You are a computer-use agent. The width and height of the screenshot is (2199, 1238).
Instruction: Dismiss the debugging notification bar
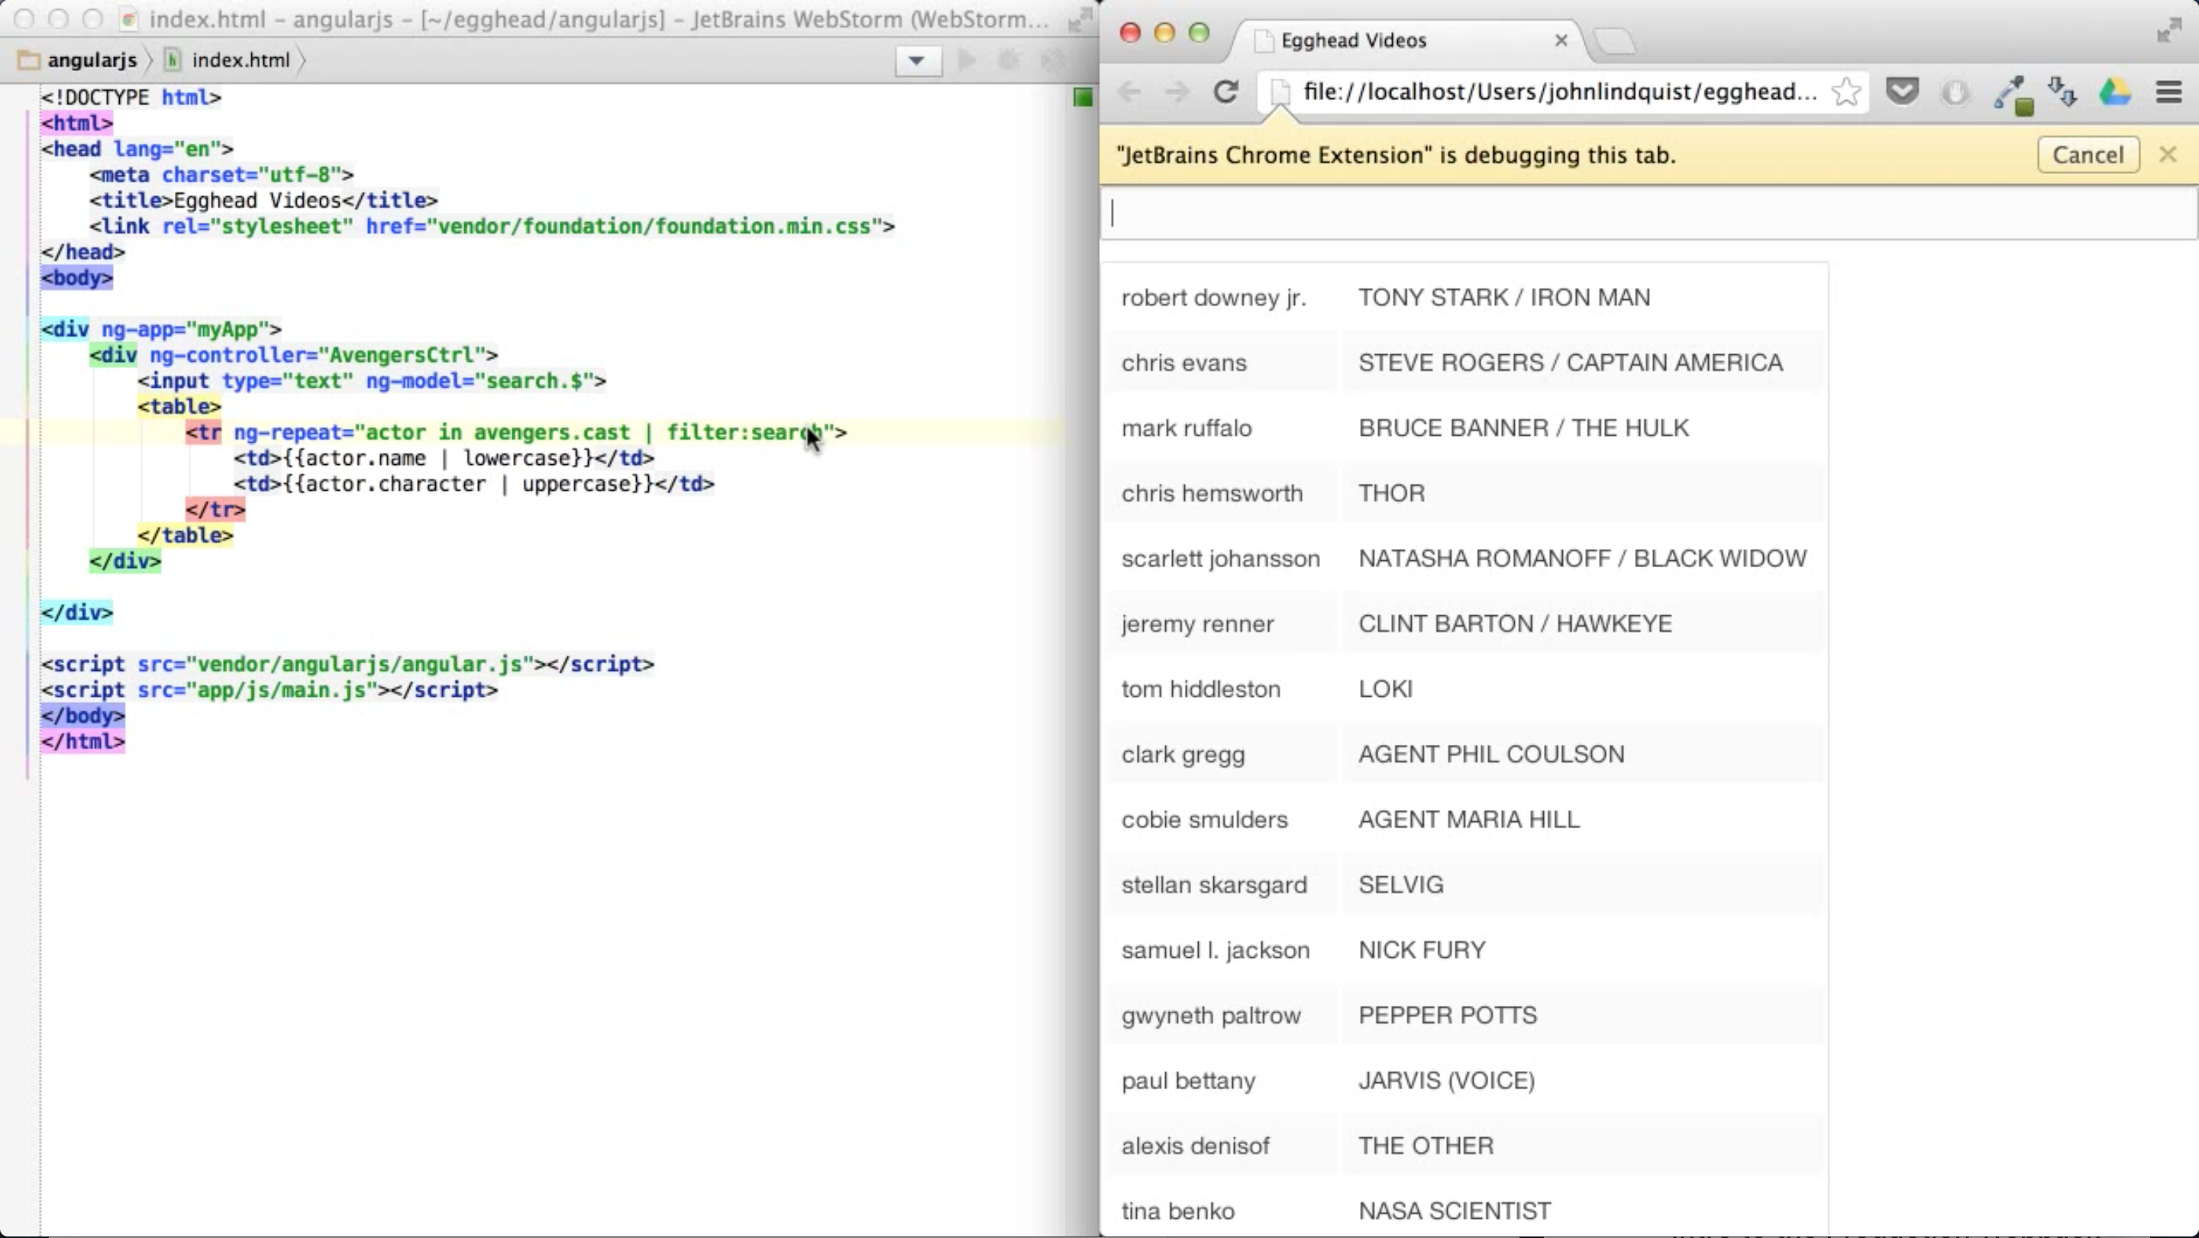[x=2168, y=154]
